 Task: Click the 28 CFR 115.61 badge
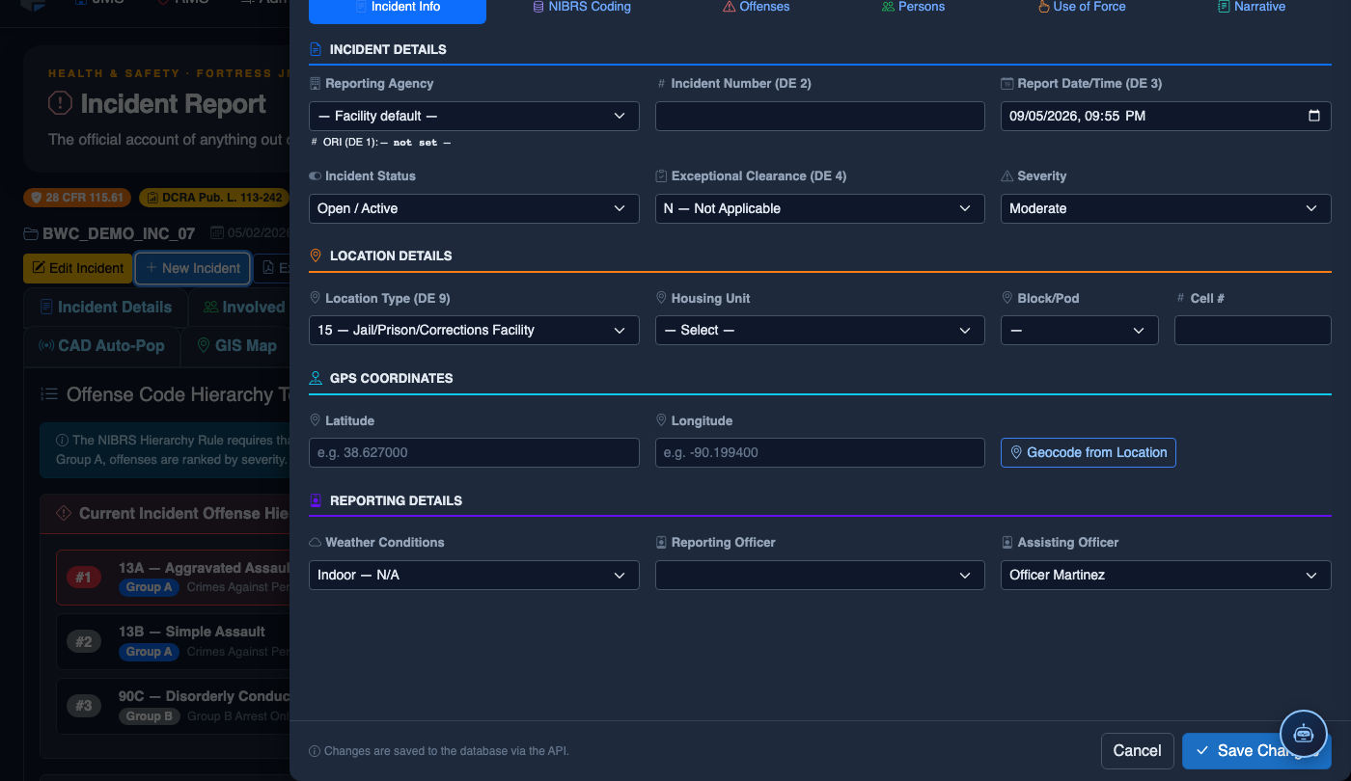tap(77, 198)
